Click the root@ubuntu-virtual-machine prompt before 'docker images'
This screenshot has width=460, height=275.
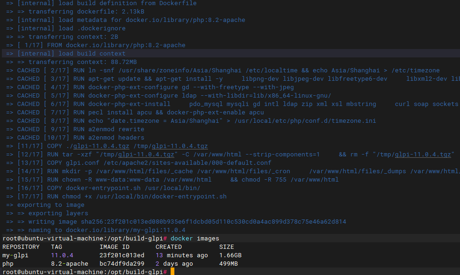coord(85,239)
